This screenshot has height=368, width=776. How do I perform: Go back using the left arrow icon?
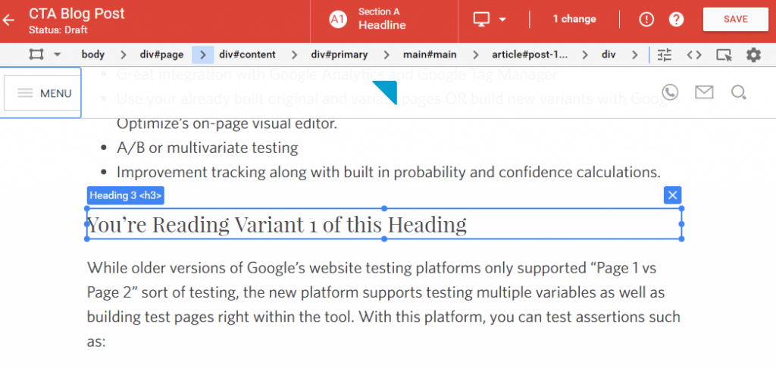tap(8, 20)
